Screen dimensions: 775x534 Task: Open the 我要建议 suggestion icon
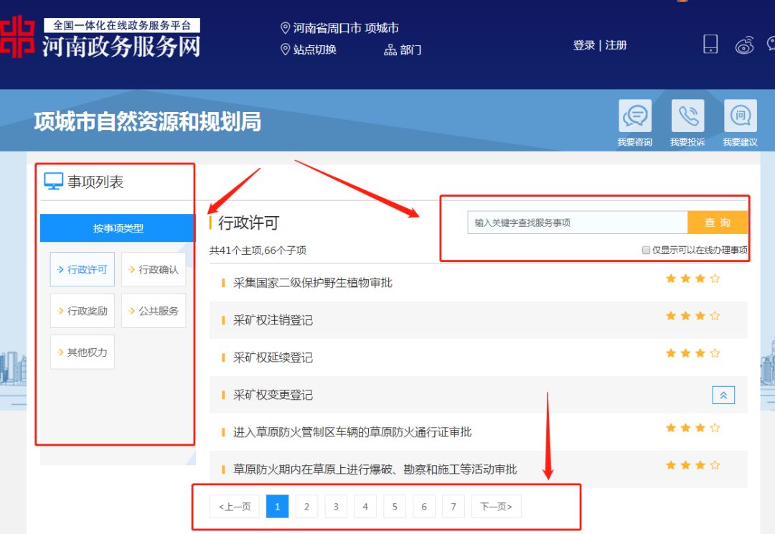[740, 115]
